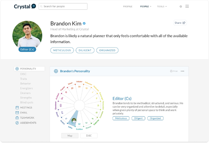Print Brandon's Personality card
209x143 pixels.
[173, 71]
